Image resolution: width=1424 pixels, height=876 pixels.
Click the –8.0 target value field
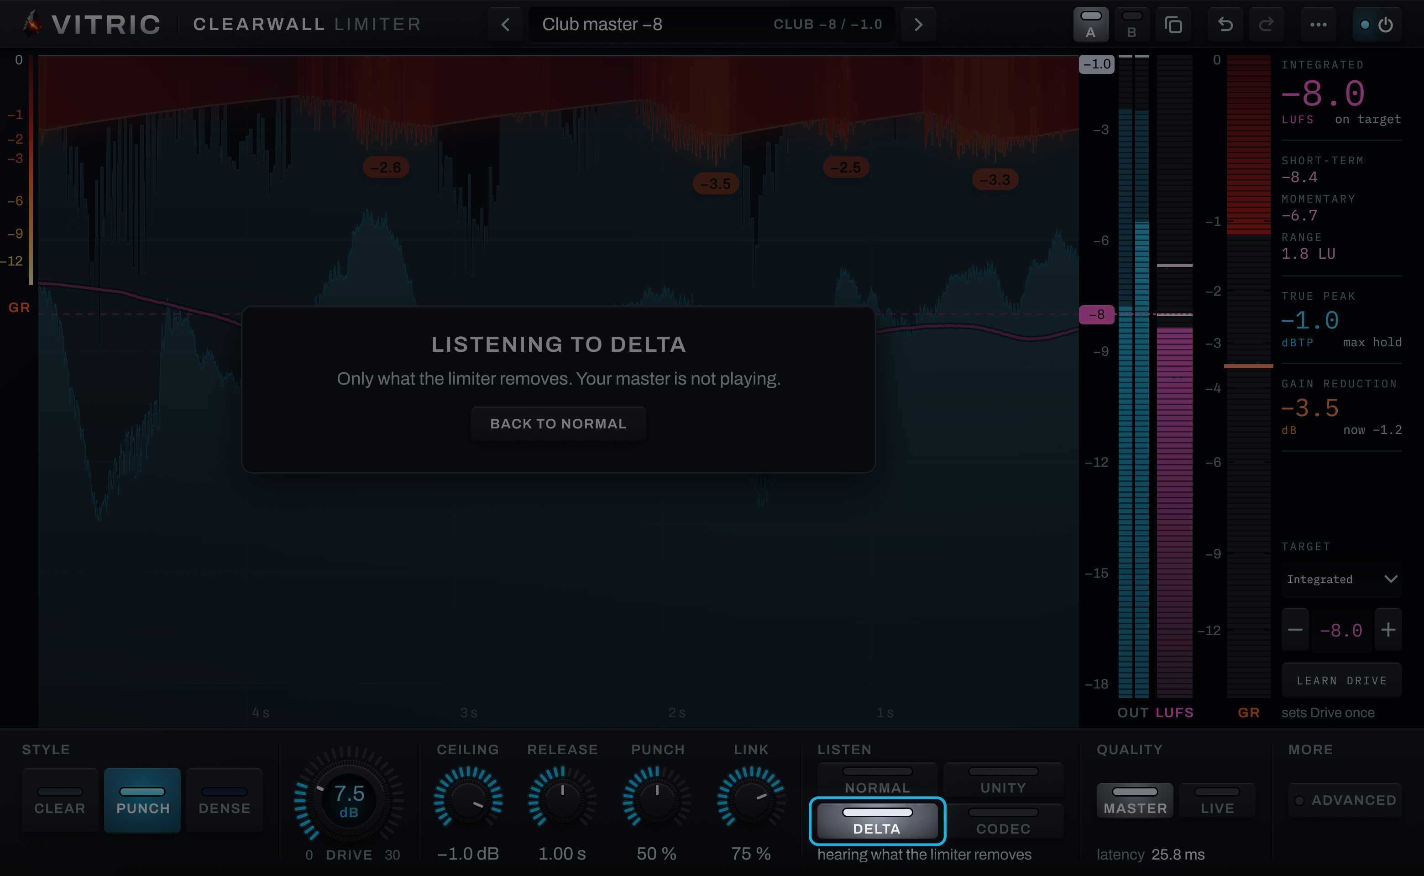pyautogui.click(x=1342, y=630)
